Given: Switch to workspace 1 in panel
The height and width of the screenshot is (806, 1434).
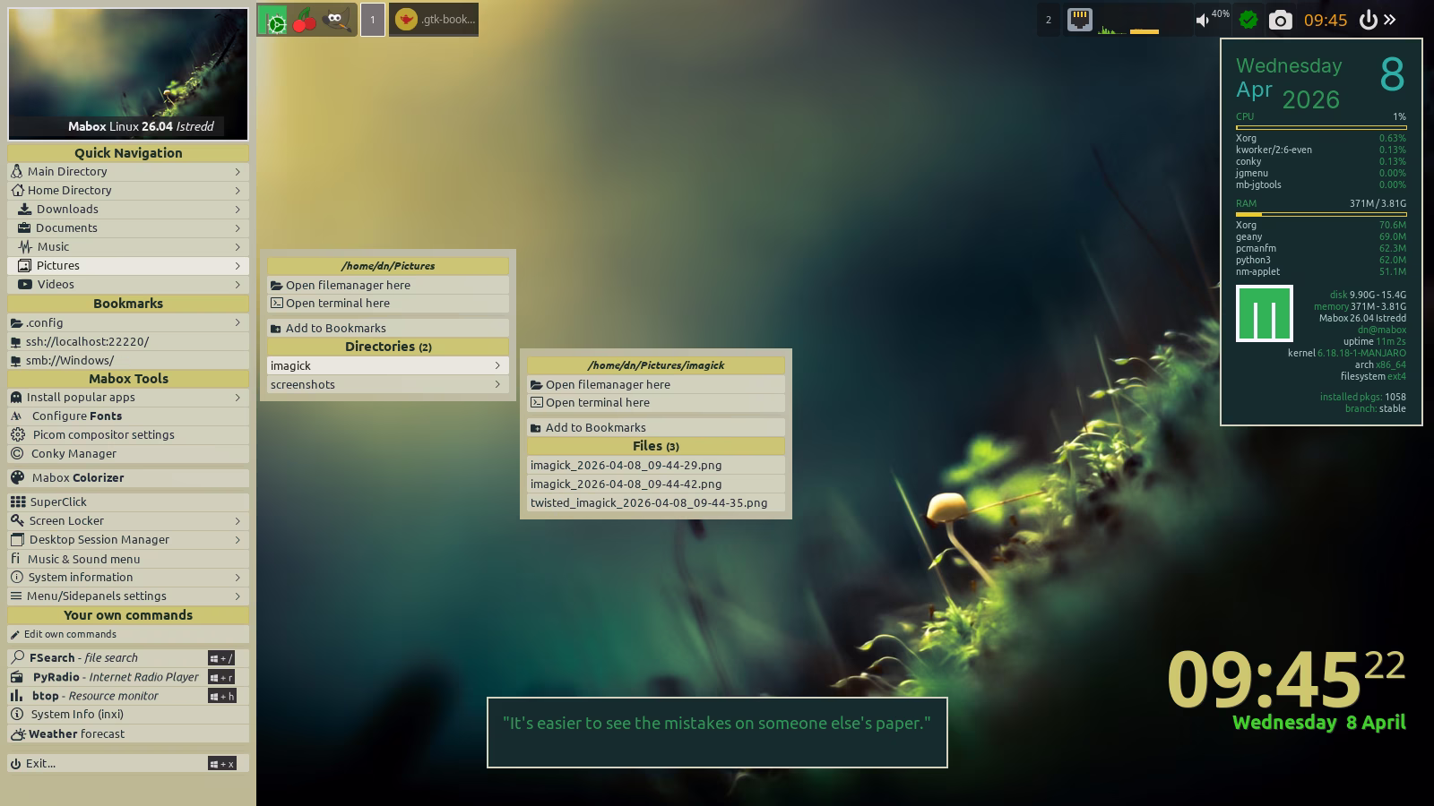Looking at the screenshot, I should pos(373,20).
